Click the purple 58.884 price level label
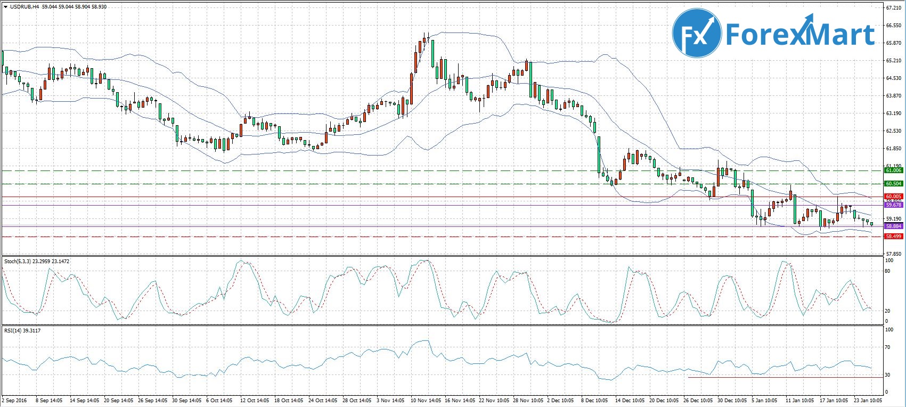906x407 pixels. click(x=893, y=226)
